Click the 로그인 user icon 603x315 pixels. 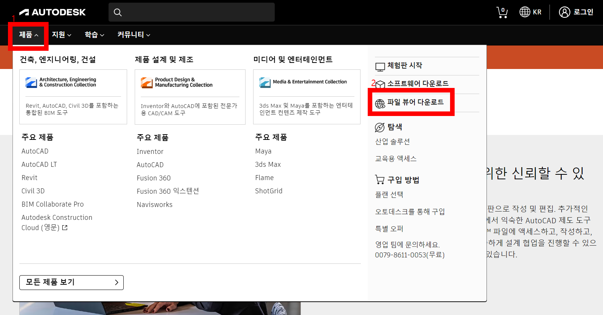pyautogui.click(x=564, y=12)
